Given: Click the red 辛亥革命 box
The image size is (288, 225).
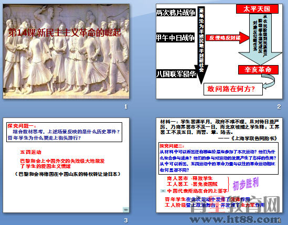Looking at the screenshot, I should coord(258,70).
